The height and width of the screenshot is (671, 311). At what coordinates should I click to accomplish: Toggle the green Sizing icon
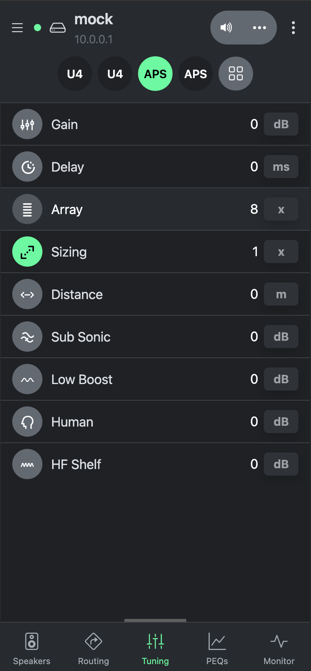(27, 252)
